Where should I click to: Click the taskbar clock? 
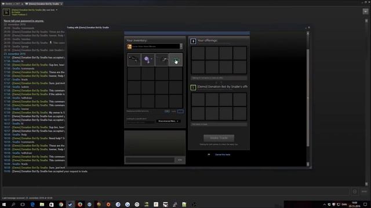click(x=354, y=205)
